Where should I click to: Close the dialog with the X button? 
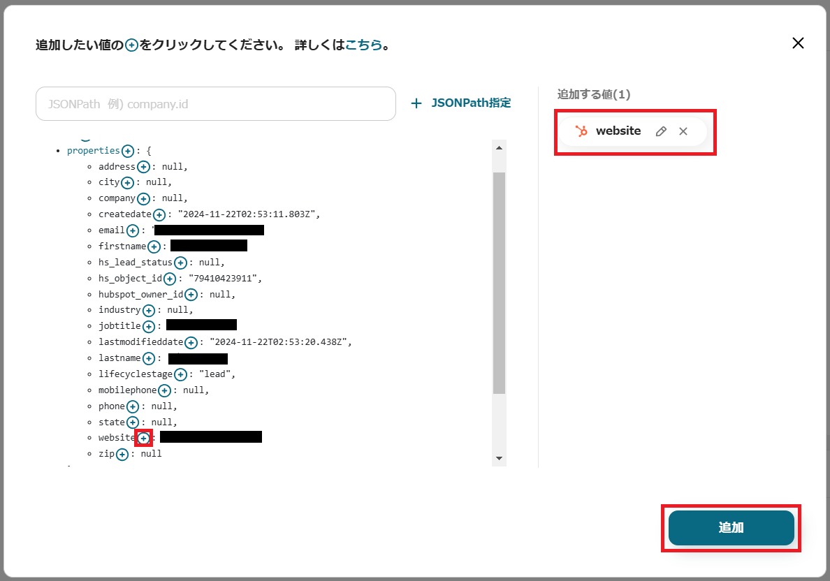pos(798,43)
